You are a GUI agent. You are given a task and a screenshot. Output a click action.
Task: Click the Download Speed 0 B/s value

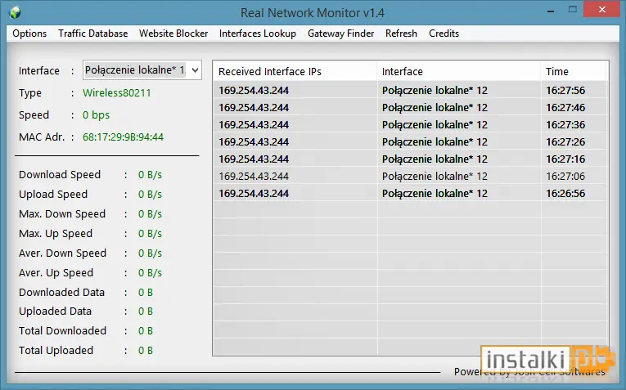pos(150,175)
